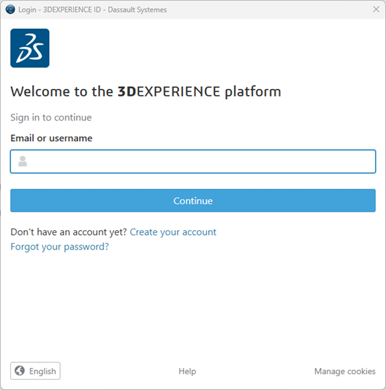Click the user avatar icon in the field
The width and height of the screenshot is (386, 390).
pyautogui.click(x=23, y=161)
